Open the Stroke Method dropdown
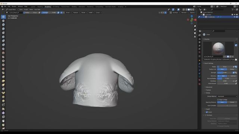This screenshot has width=239, height=134. (x=227, y=96)
